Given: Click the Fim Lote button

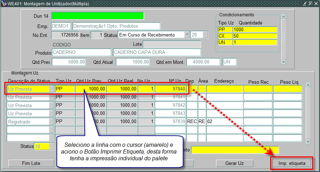Looking at the screenshot, I should (31, 163).
